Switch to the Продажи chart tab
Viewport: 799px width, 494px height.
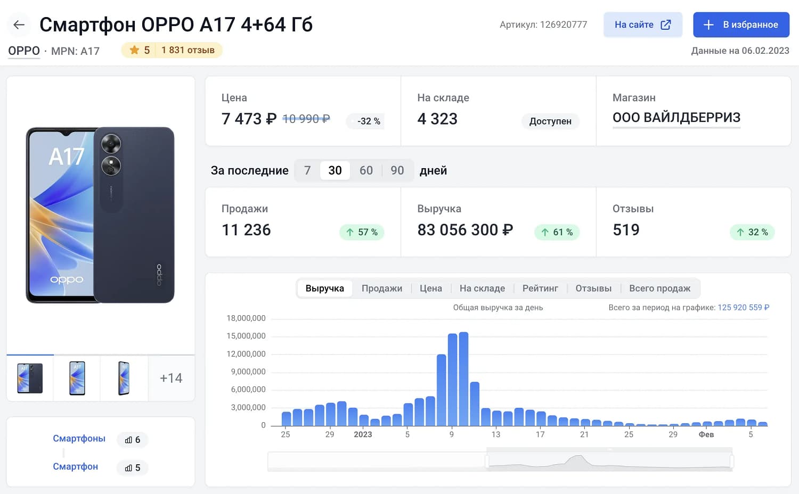[382, 288]
